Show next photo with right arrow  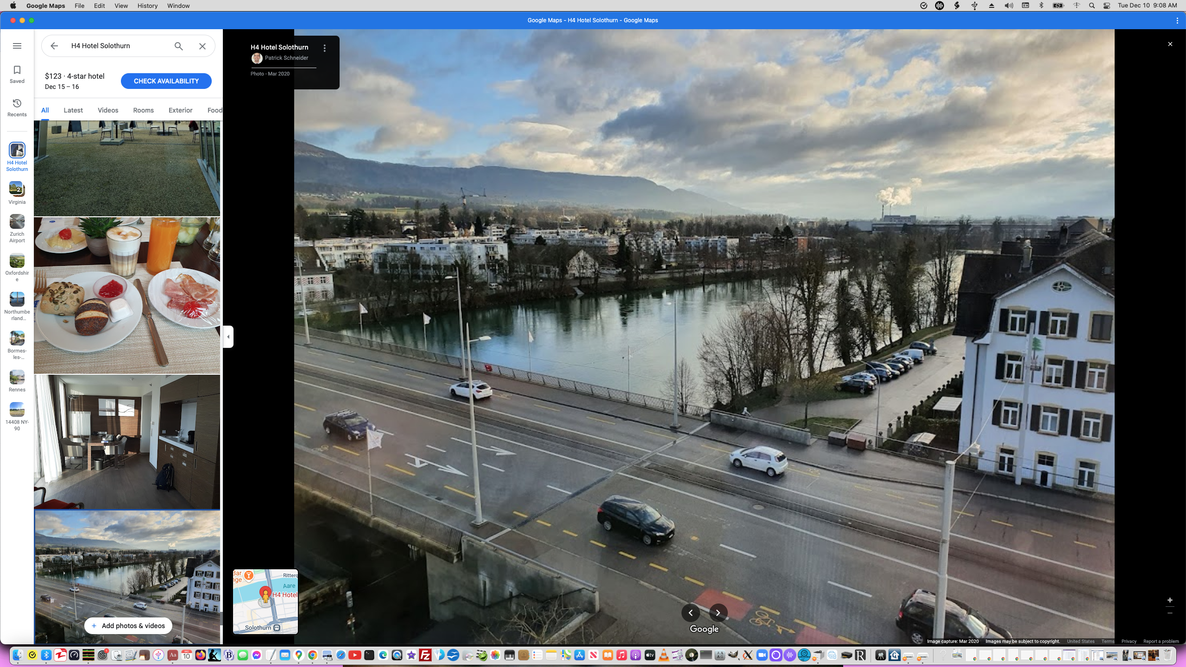click(718, 613)
